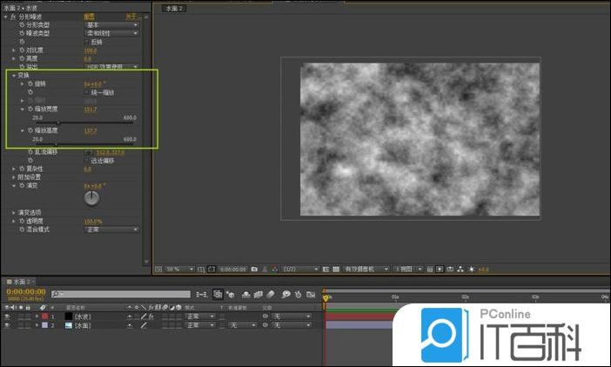Click the 重置 reset link for effect
Viewport: 611px width, 367px height.
(x=90, y=16)
